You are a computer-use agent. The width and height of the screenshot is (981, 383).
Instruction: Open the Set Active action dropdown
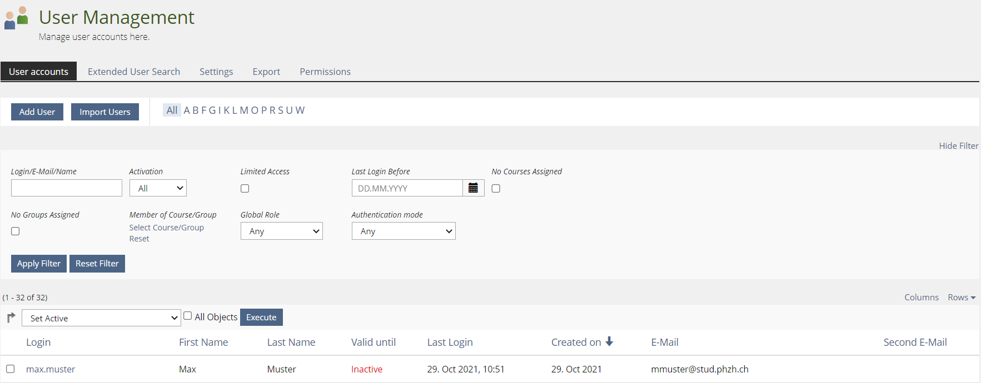[x=101, y=318]
